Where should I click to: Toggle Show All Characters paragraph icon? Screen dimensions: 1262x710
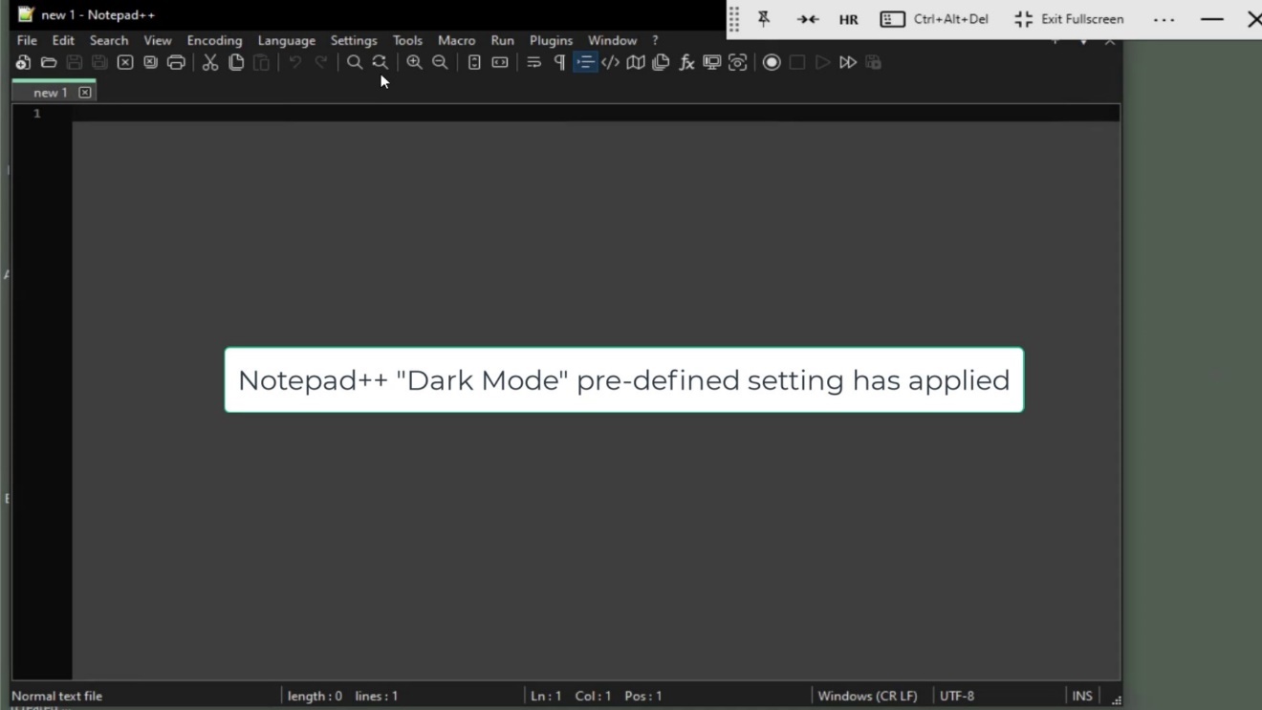pos(558,62)
